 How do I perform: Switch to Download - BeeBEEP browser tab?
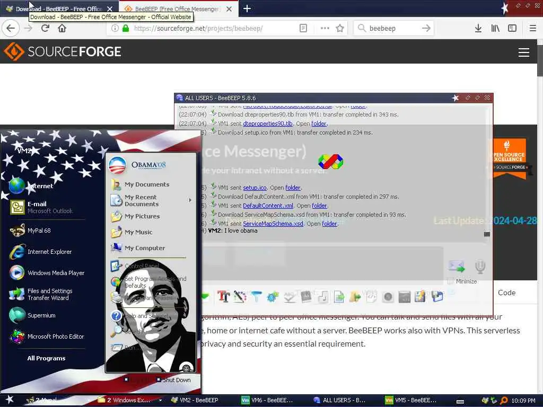pos(59,8)
